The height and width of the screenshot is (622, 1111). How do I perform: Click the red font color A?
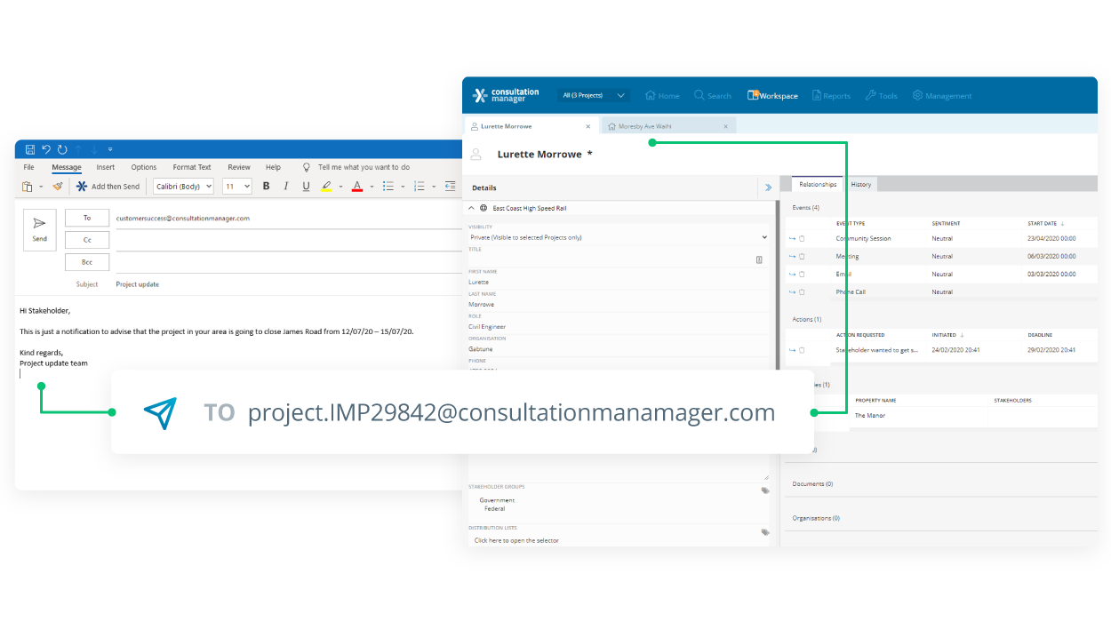pyautogui.click(x=357, y=187)
